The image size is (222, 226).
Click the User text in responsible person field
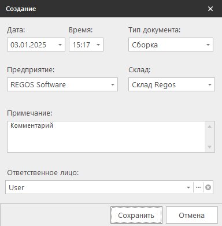coord(17,187)
